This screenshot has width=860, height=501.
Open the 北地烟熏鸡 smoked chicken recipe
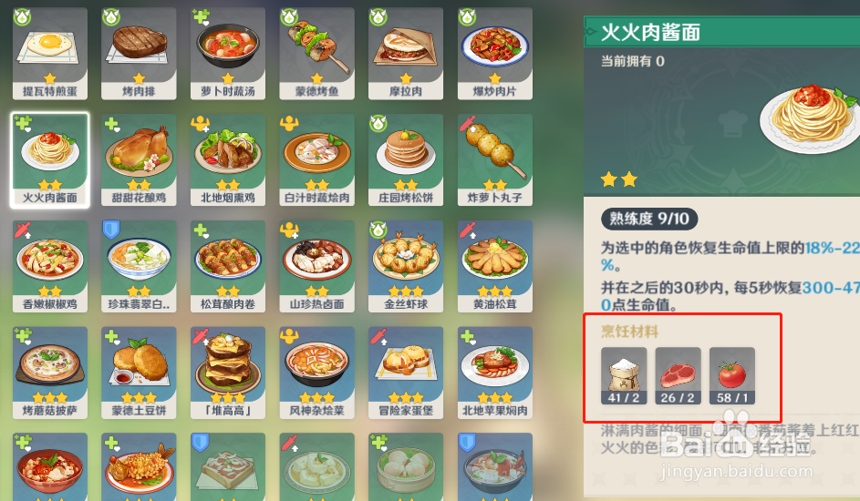[228, 160]
